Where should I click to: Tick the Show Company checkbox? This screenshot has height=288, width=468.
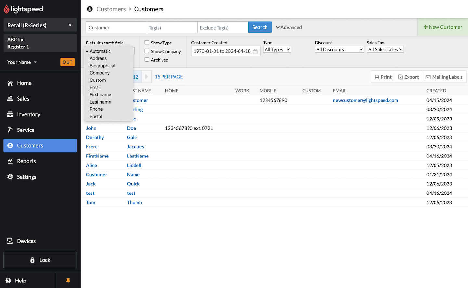pos(147,51)
